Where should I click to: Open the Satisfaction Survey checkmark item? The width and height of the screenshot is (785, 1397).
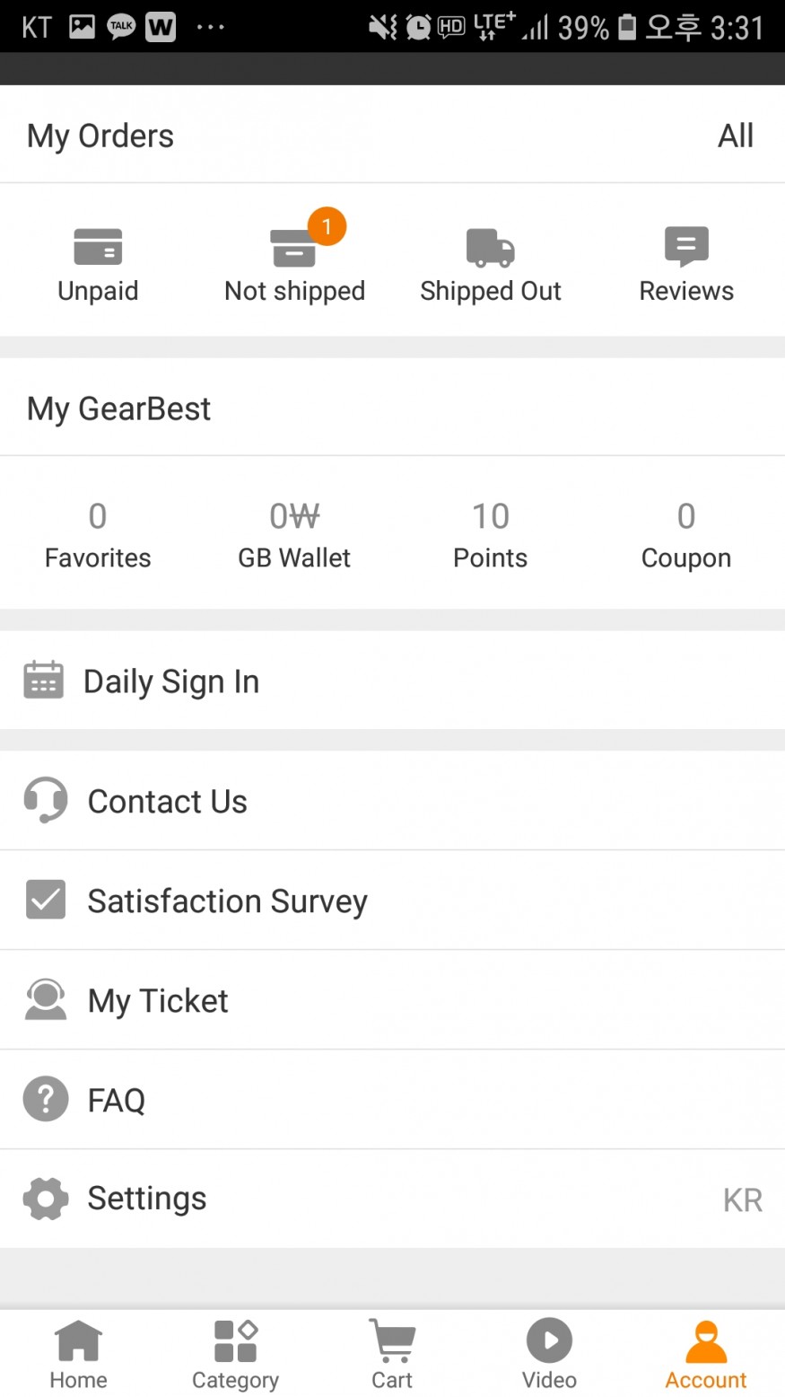pyautogui.click(x=227, y=901)
